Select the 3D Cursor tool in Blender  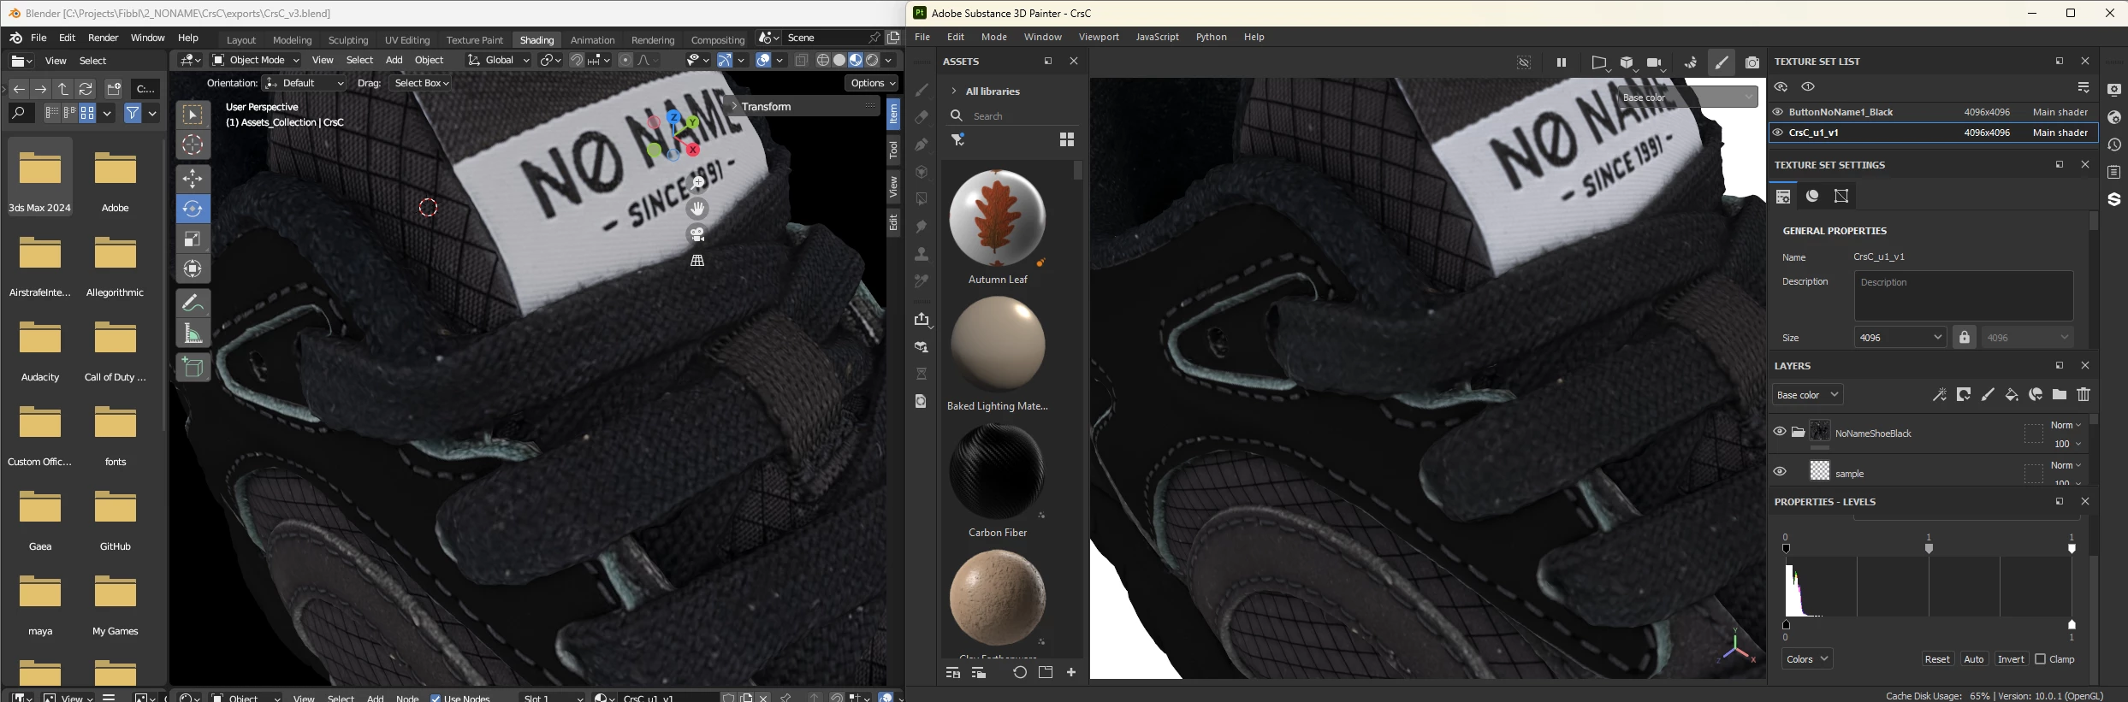coord(193,145)
